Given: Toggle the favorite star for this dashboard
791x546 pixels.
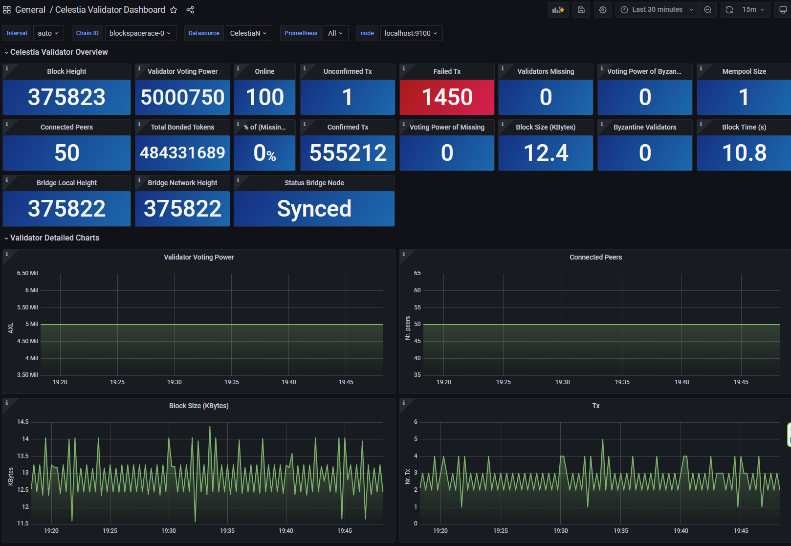Looking at the screenshot, I should 174,9.
